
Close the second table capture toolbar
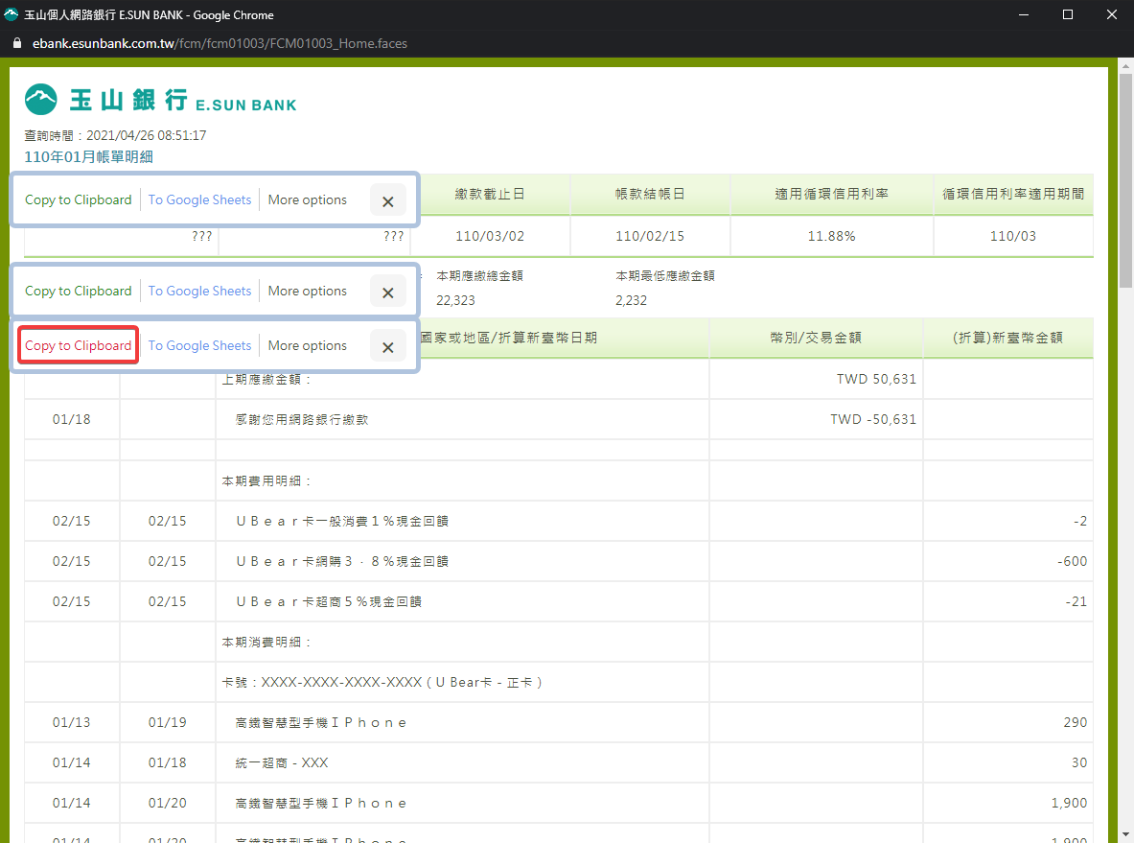pos(387,292)
